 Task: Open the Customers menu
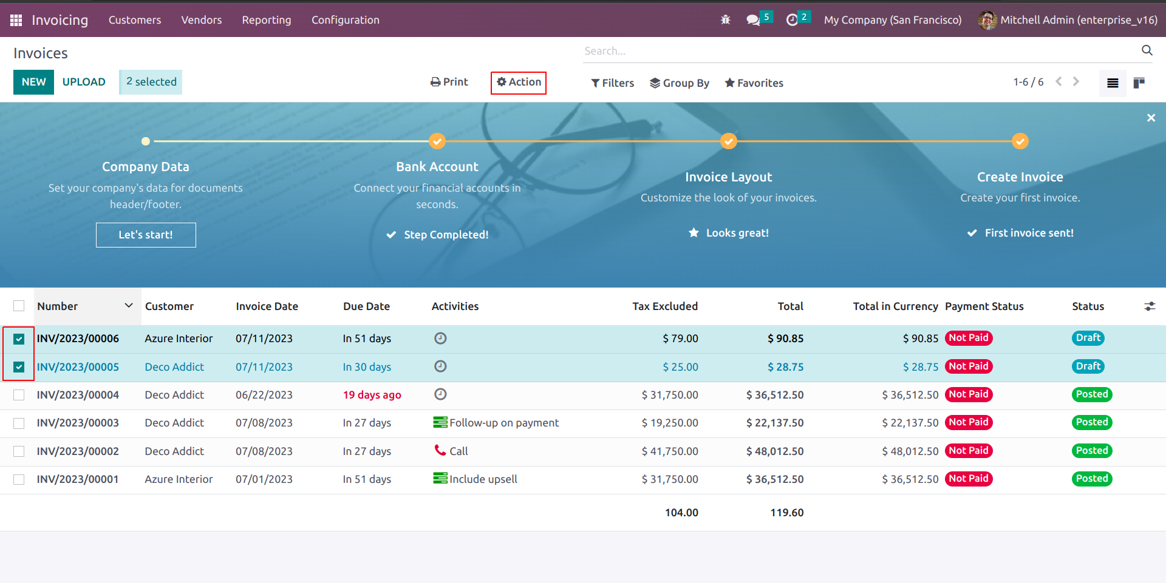point(135,20)
